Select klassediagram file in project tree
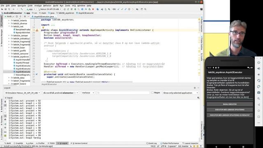 coord(22,75)
